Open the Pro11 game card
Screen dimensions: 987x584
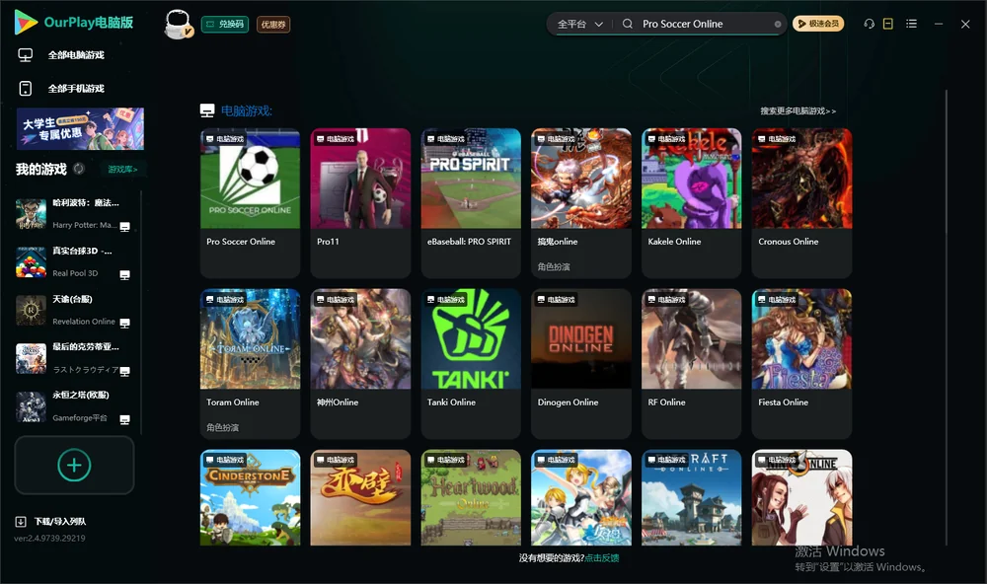[360, 202]
